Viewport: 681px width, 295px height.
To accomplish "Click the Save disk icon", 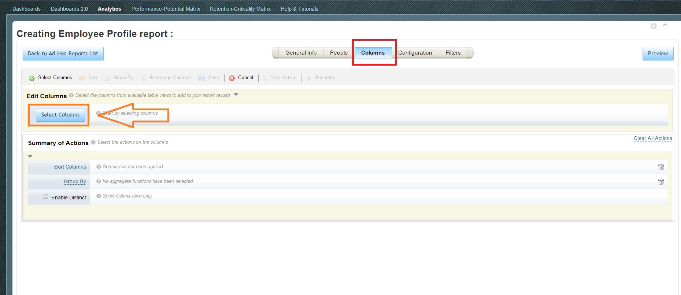I will [x=202, y=78].
